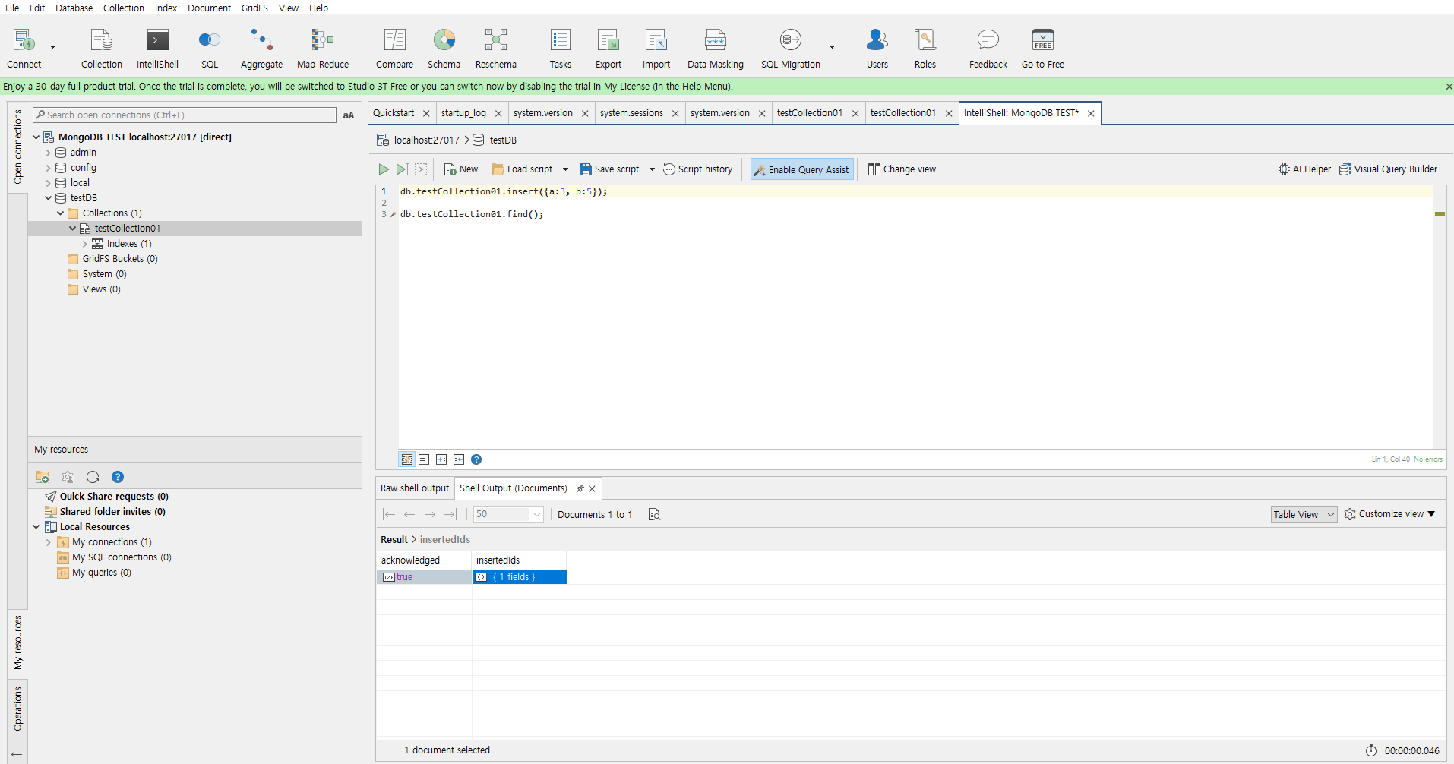Open the Users manager
Viewport: 1454px width, 764px height.
click(x=877, y=48)
